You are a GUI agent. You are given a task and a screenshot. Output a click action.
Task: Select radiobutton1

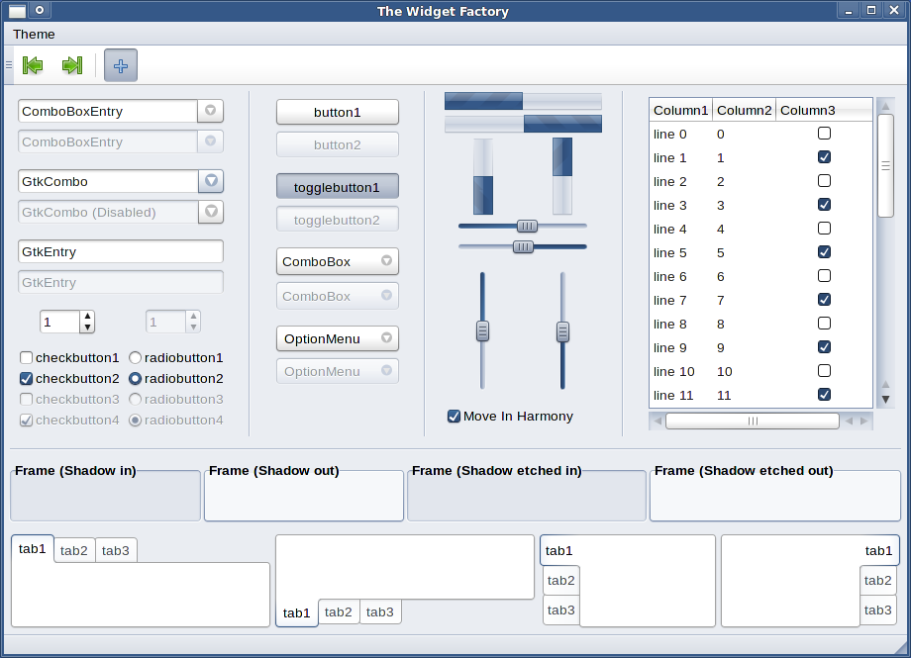136,357
